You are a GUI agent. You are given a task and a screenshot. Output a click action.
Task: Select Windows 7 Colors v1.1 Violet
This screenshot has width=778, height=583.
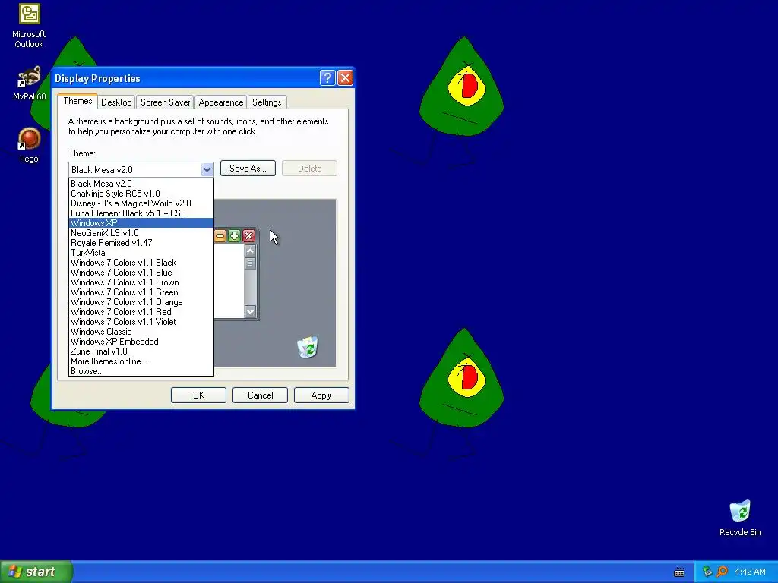[141, 322]
